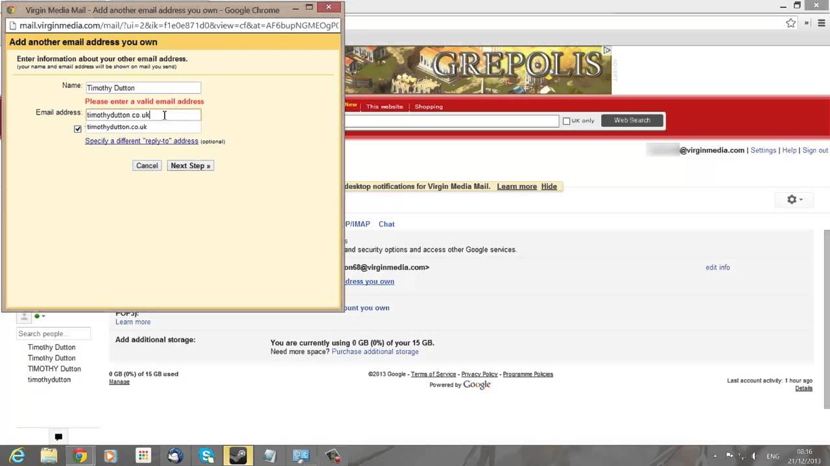Click the Email address input field
830x466 pixels.
(x=143, y=115)
